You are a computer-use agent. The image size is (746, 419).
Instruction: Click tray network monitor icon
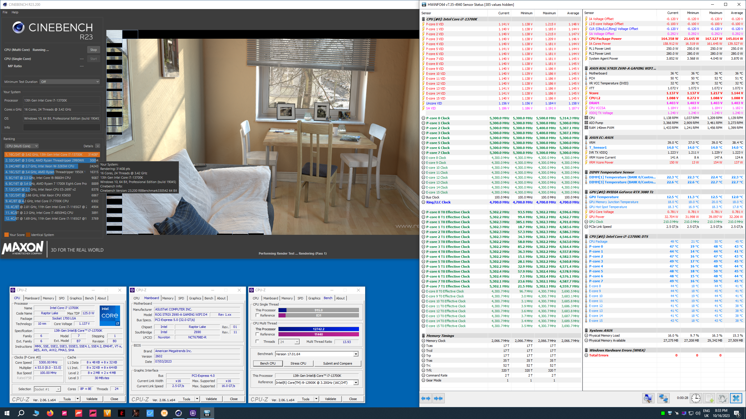pyautogui.click(x=691, y=413)
